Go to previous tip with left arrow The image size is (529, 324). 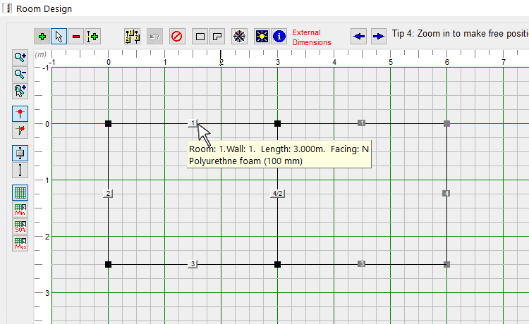358,37
